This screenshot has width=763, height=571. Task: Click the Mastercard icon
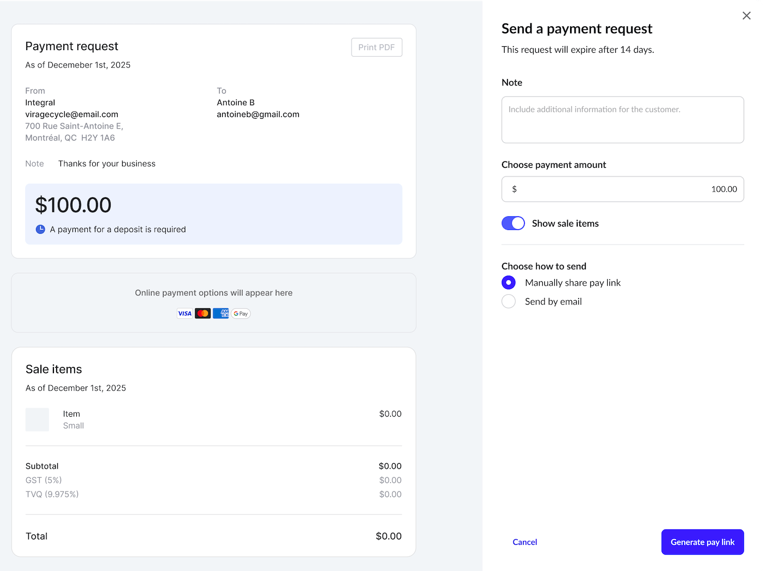tap(203, 313)
